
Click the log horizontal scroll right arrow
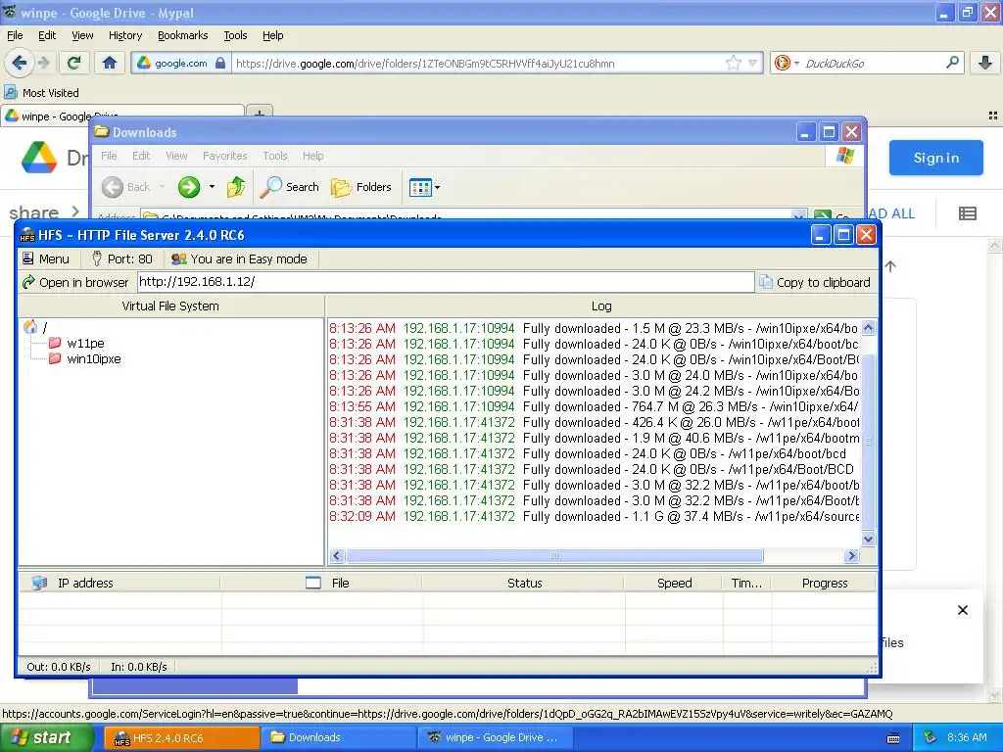pyautogui.click(x=851, y=556)
